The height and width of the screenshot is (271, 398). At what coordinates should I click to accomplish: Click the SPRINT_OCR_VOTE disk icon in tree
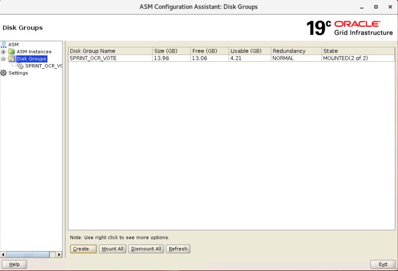(20, 66)
